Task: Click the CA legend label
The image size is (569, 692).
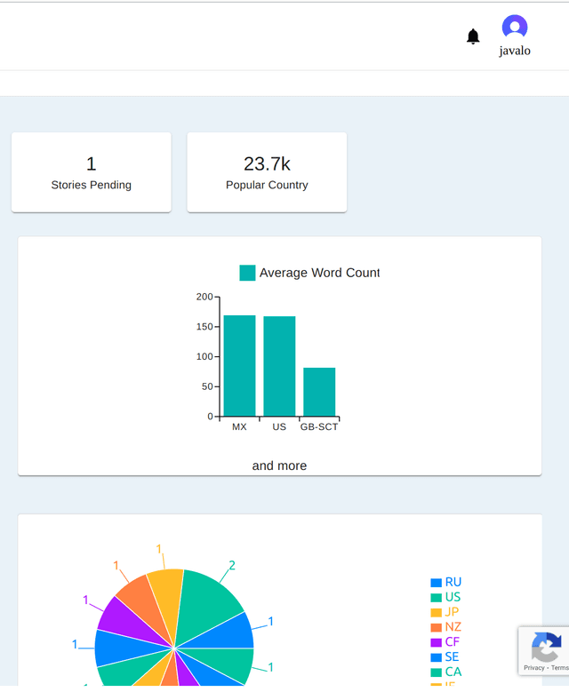Action: (x=453, y=672)
